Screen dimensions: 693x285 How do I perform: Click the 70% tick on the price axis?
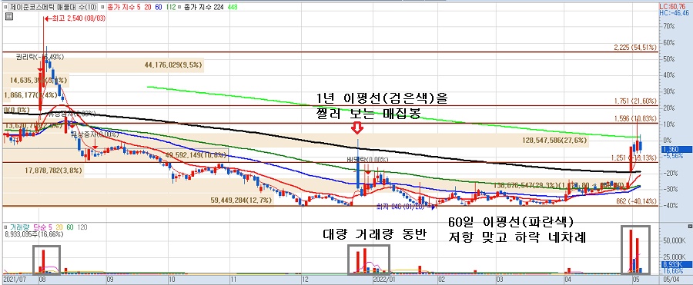click(x=669, y=26)
